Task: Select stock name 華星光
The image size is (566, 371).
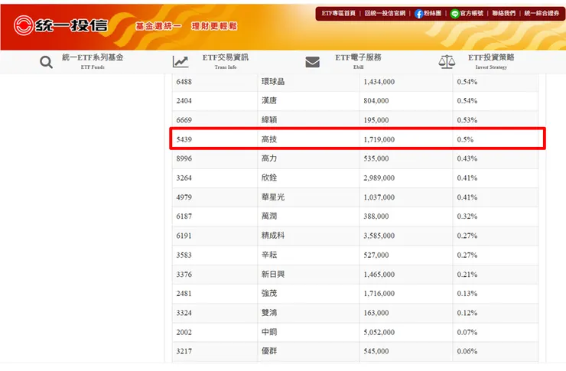Action: [273, 197]
